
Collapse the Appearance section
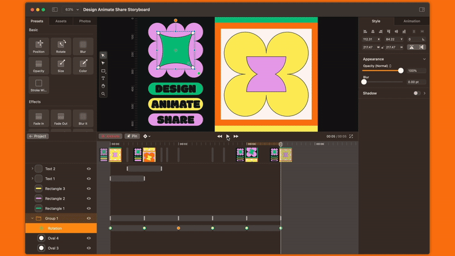coord(424,59)
